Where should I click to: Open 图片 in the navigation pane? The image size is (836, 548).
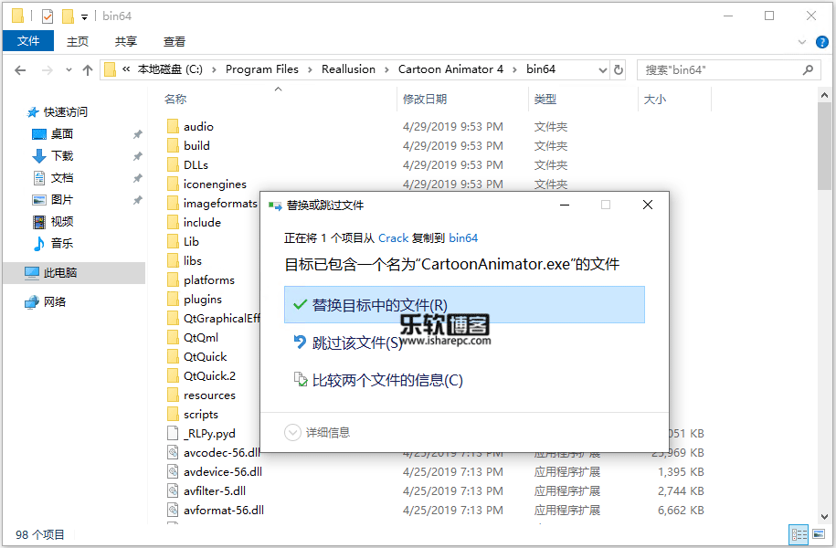[62, 199]
